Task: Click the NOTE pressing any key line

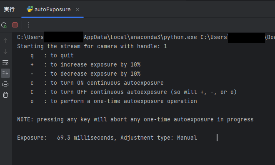Action: (x=135, y=120)
